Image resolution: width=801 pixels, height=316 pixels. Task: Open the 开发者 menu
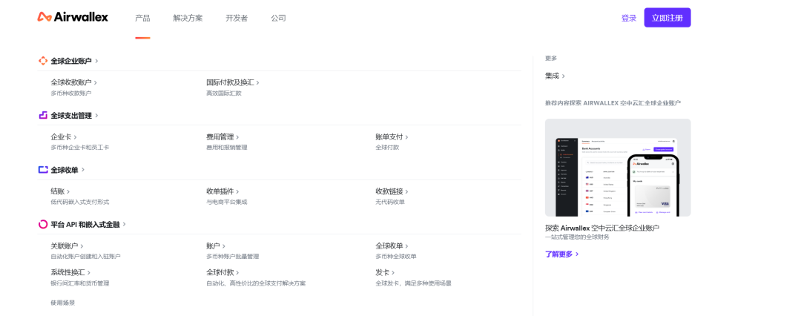click(237, 18)
